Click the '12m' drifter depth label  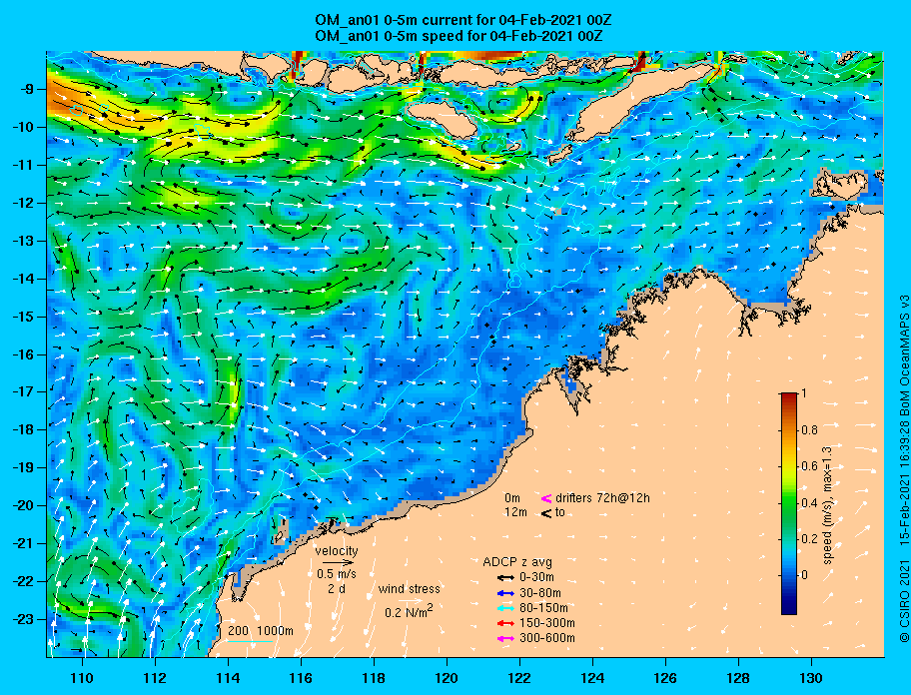tap(515, 512)
